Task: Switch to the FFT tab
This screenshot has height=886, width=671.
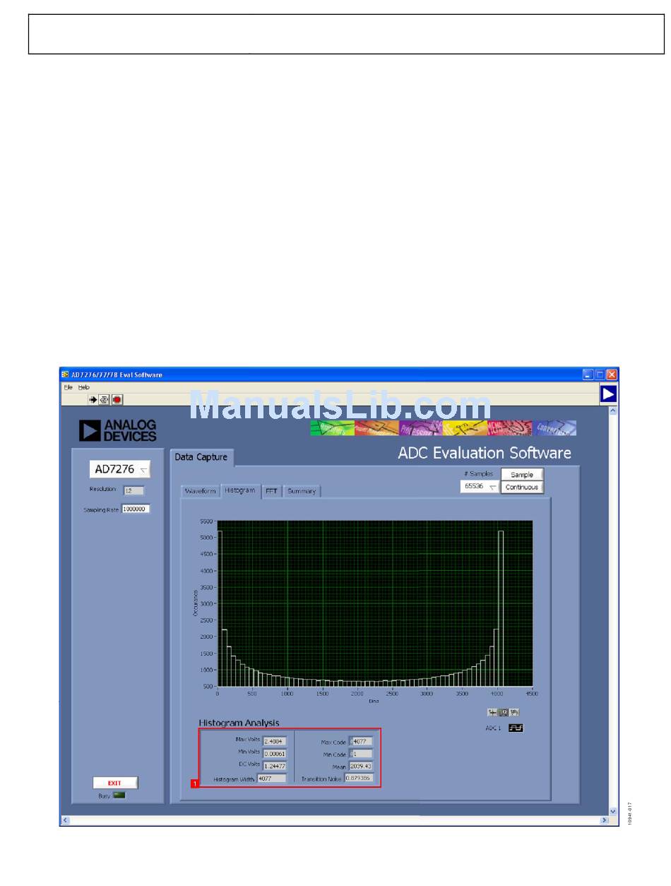Action: (271, 491)
